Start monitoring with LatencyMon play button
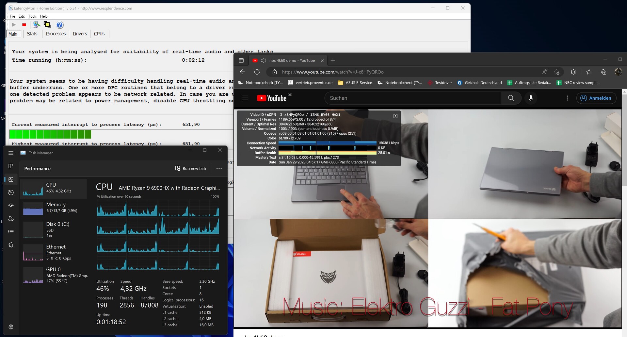Screen dimensions: 627x337 pos(14,25)
